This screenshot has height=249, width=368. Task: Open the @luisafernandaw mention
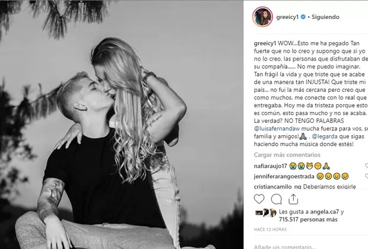[x=277, y=129]
